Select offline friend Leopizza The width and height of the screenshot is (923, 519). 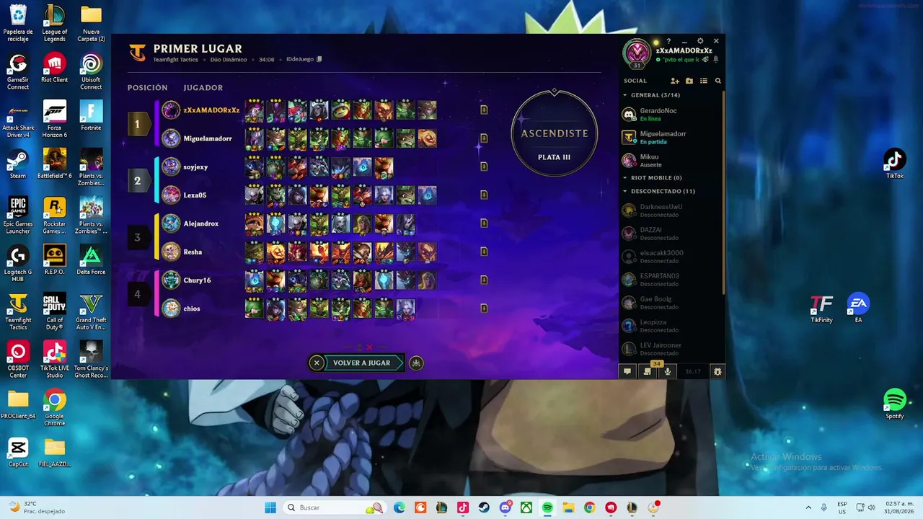pos(671,326)
